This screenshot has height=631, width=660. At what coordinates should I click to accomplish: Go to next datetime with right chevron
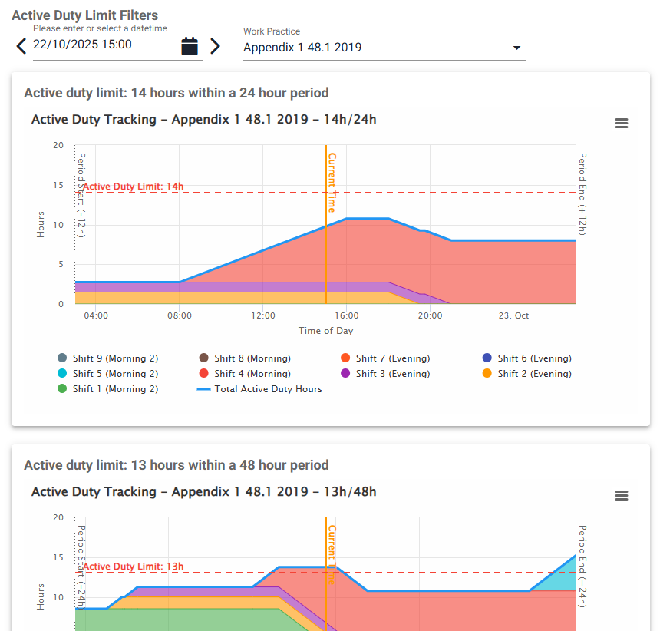click(215, 46)
